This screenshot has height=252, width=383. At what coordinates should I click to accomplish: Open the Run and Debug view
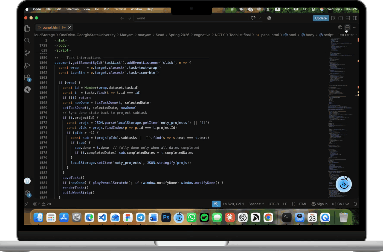tap(27, 66)
